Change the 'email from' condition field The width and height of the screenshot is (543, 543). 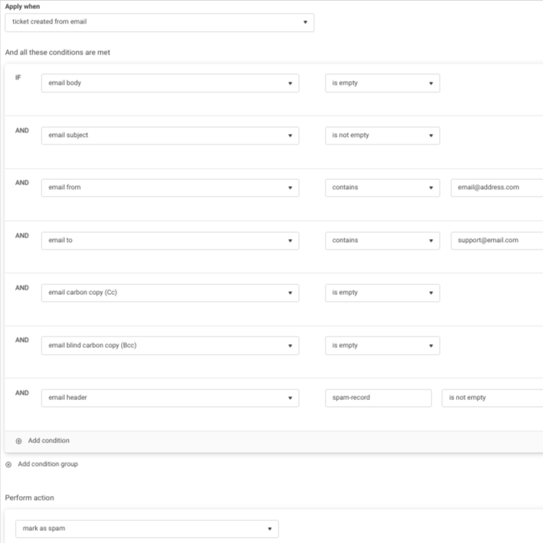pos(170,188)
